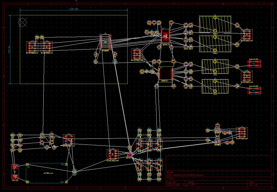Select the 110 mm dimension label

pyautogui.click(x=74, y=9)
